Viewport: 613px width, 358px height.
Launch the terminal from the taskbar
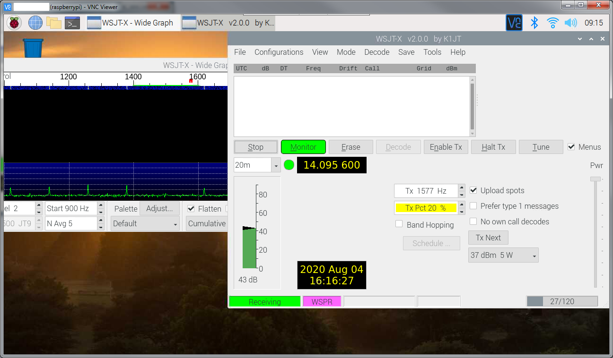(x=72, y=23)
